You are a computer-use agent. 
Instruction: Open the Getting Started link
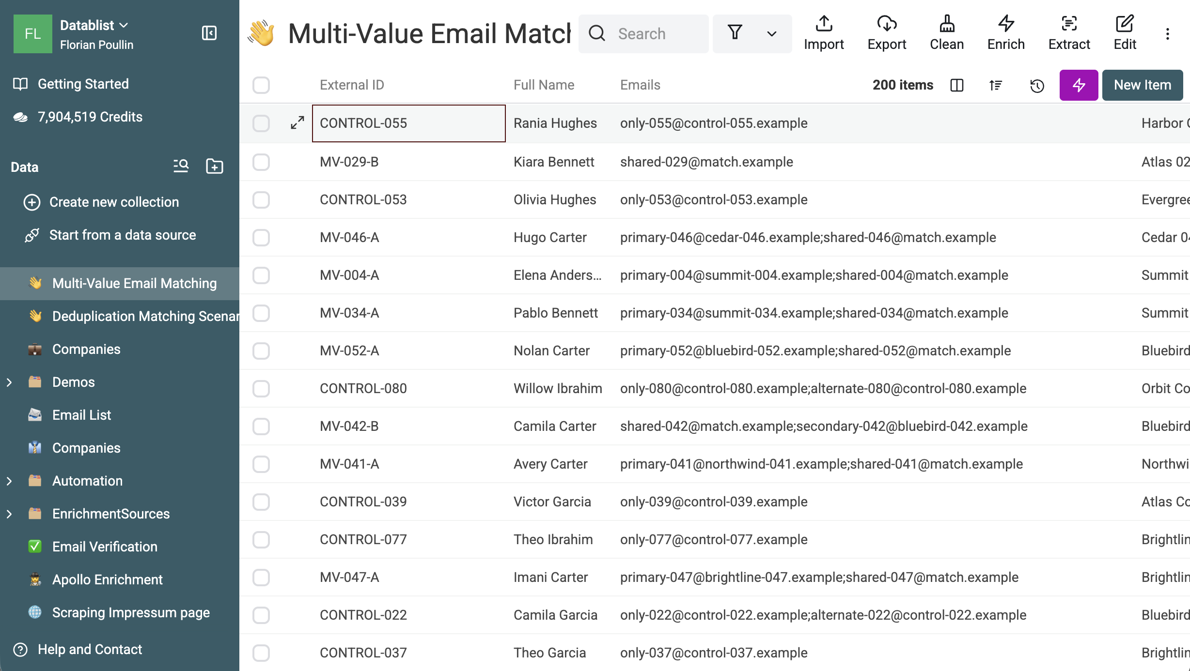(83, 84)
